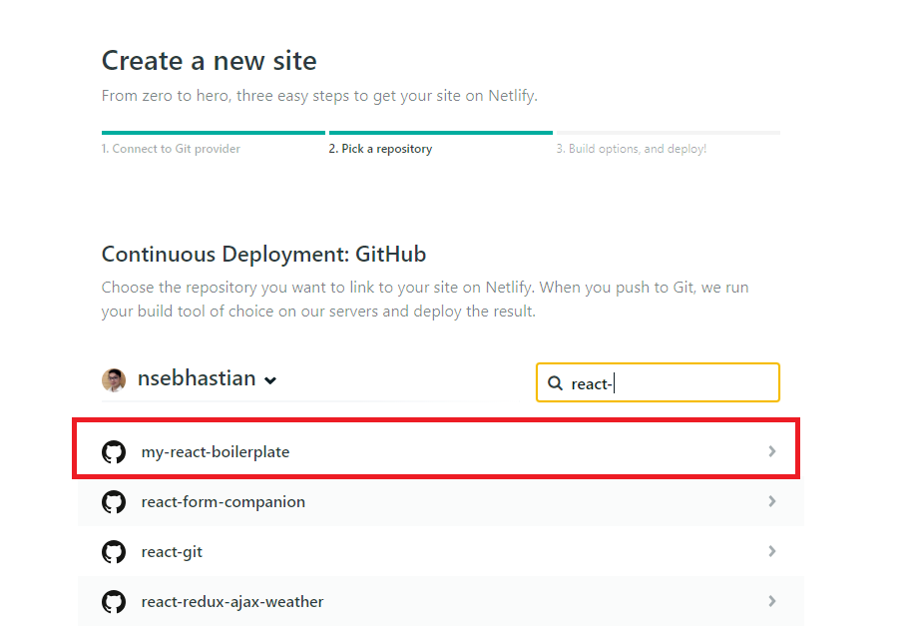The width and height of the screenshot is (910, 632).
Task: Click GitHub icon beside react-redux-ajax-weather
Action: click(114, 602)
